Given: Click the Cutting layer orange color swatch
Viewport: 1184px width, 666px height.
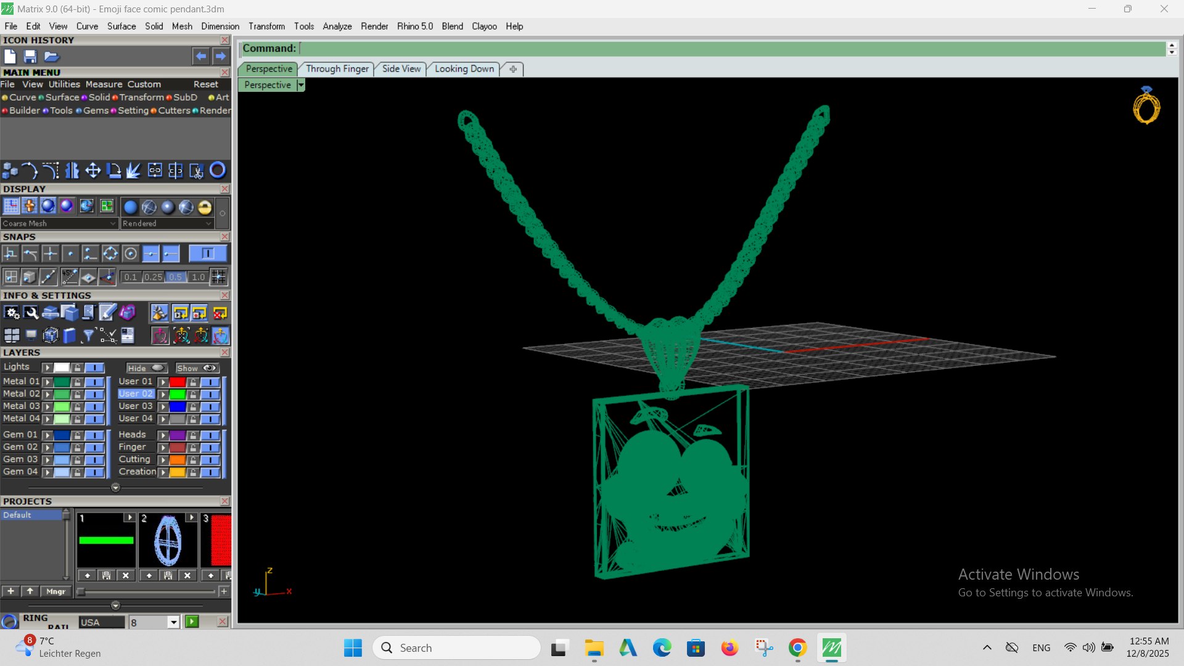Looking at the screenshot, I should pyautogui.click(x=178, y=460).
